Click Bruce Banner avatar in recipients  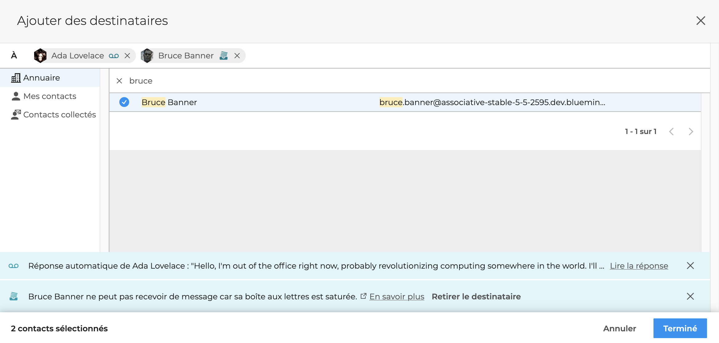(147, 56)
